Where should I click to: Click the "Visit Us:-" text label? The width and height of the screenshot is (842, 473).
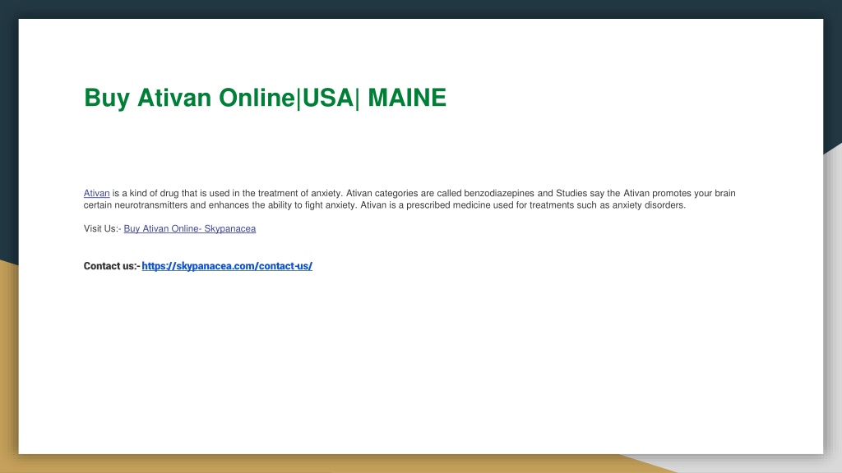pos(103,228)
